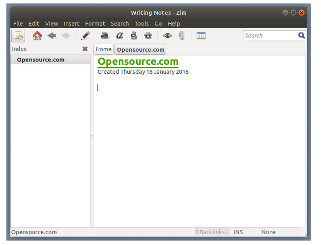Apply underline mark formatting icon
The height and width of the screenshot is (245, 321).
click(134, 35)
